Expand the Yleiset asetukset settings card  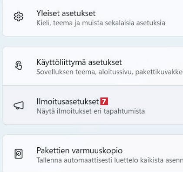tap(93, 18)
